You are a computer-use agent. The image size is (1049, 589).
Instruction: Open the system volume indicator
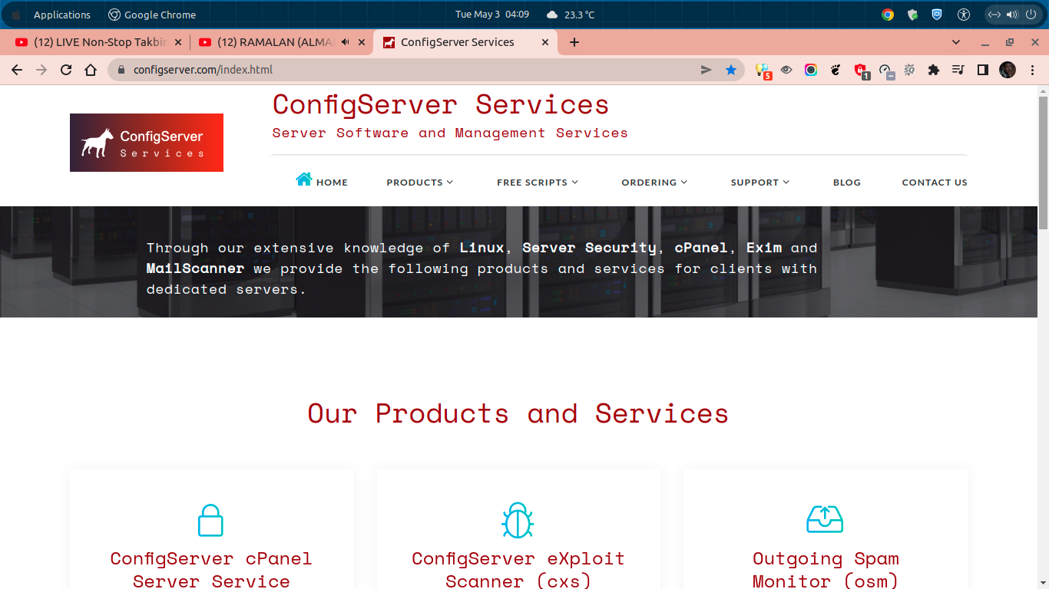pos(1012,15)
